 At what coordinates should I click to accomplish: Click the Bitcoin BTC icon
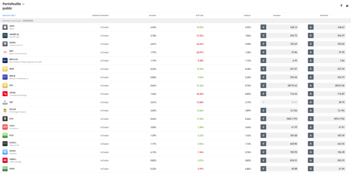coord(5,85)
